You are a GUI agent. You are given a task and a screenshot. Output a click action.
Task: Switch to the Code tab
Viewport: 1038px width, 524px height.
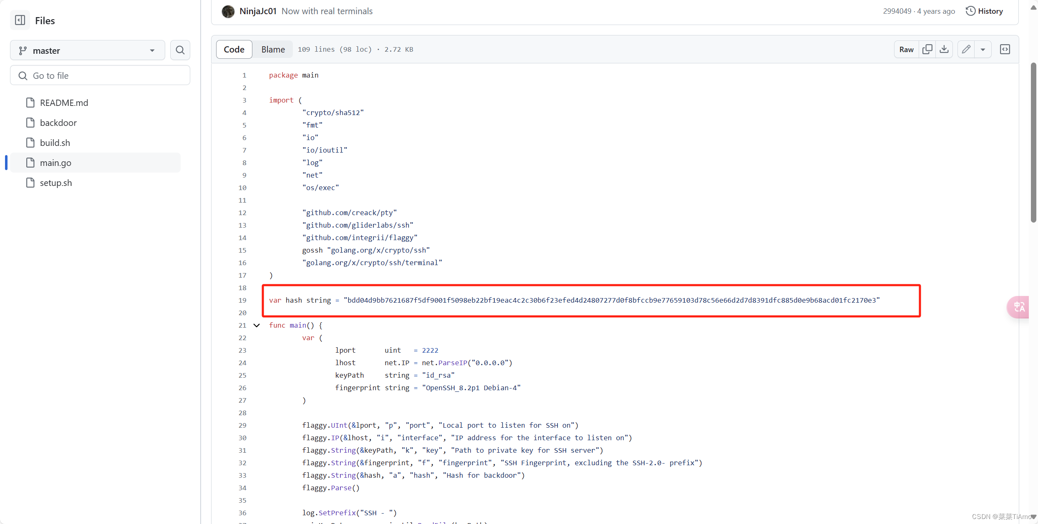pyautogui.click(x=234, y=49)
